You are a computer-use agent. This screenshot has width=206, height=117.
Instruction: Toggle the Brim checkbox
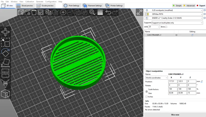tap(166, 27)
